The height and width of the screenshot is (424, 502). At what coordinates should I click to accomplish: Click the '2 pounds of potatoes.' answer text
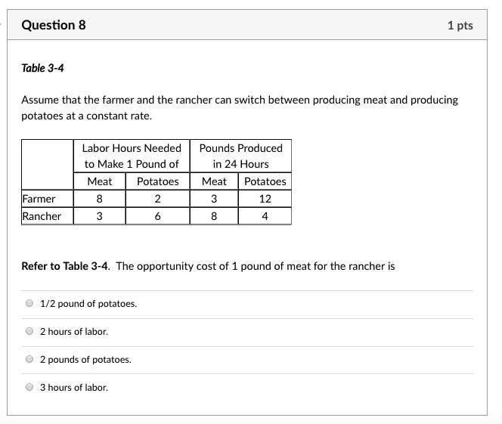85,359
